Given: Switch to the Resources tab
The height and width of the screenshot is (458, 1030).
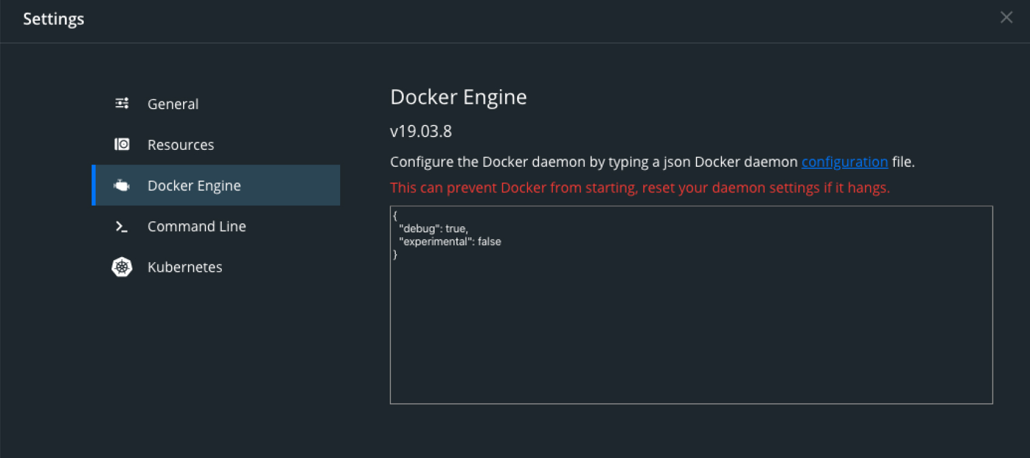Looking at the screenshot, I should [216, 144].
